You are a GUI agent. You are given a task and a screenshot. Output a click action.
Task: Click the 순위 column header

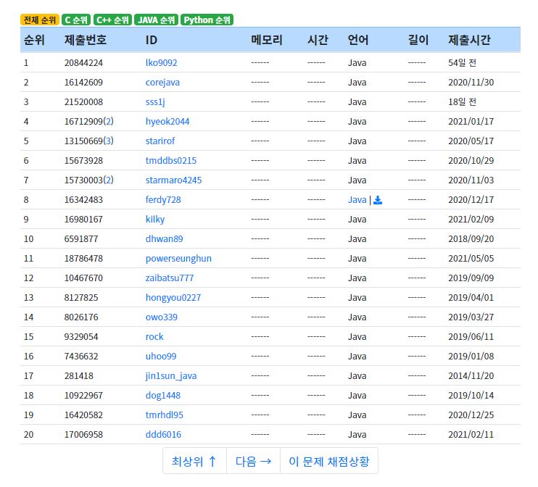pyautogui.click(x=34, y=40)
